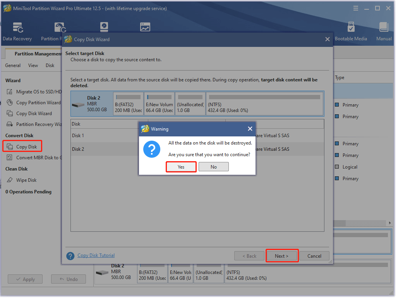
Task: Select E:New Volume 66.4 GB partition in wizard
Action: pyautogui.click(x=160, y=104)
